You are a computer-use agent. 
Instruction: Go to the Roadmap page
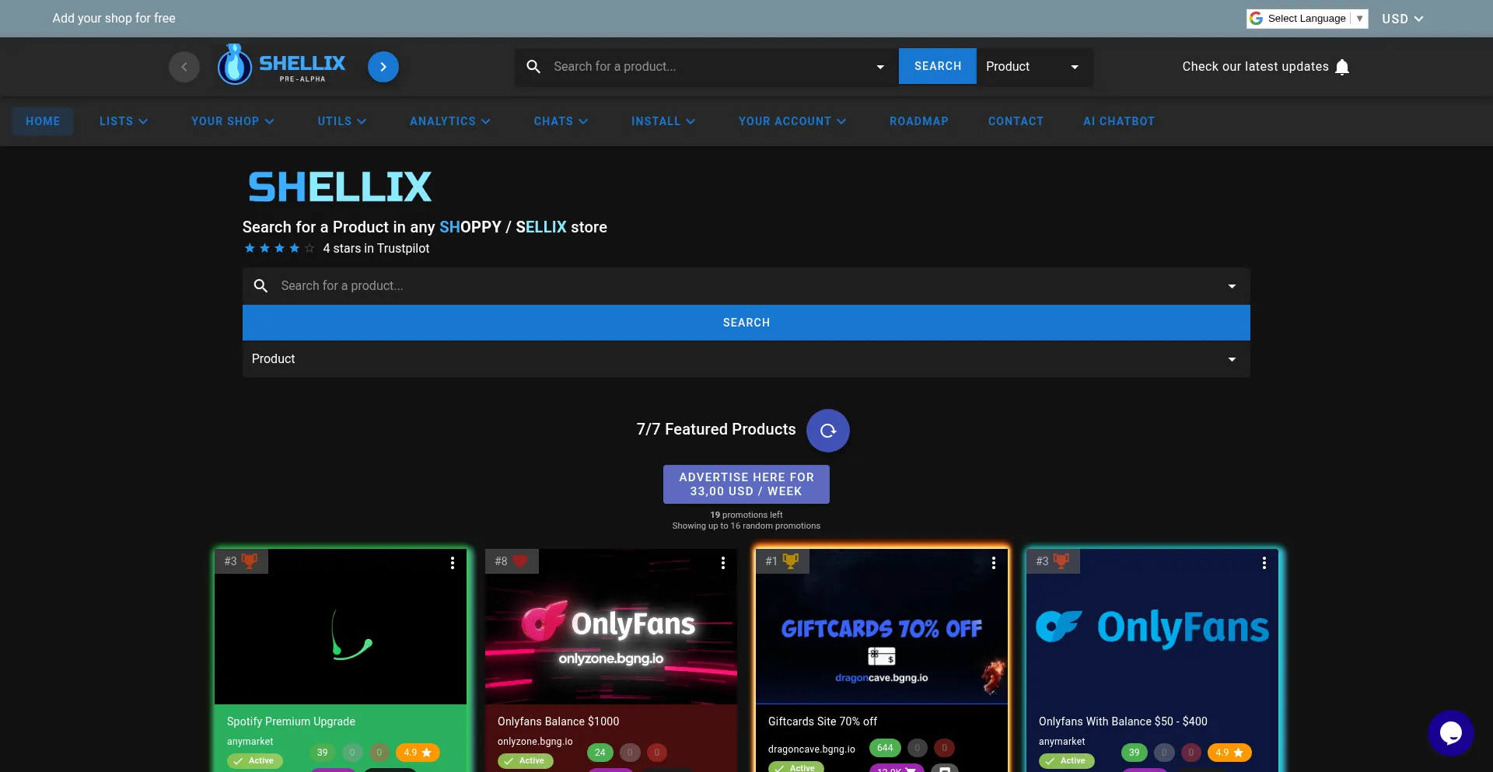pyautogui.click(x=918, y=121)
